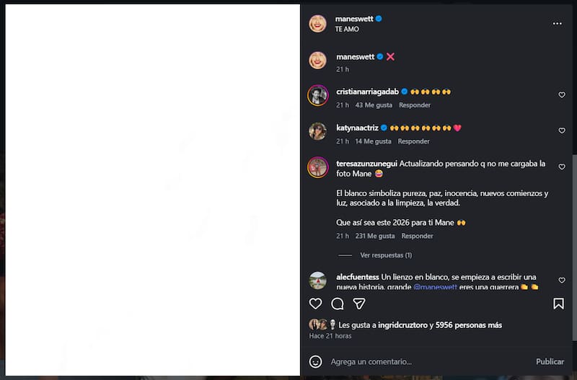
Task: Click the "Agrega un comentario..." field
Action: pos(426,361)
